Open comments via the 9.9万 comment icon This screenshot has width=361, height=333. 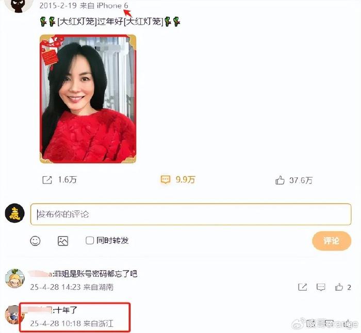[x=166, y=179]
